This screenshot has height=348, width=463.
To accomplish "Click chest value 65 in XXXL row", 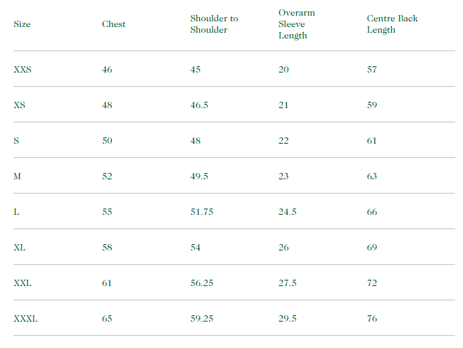I will (107, 319).
